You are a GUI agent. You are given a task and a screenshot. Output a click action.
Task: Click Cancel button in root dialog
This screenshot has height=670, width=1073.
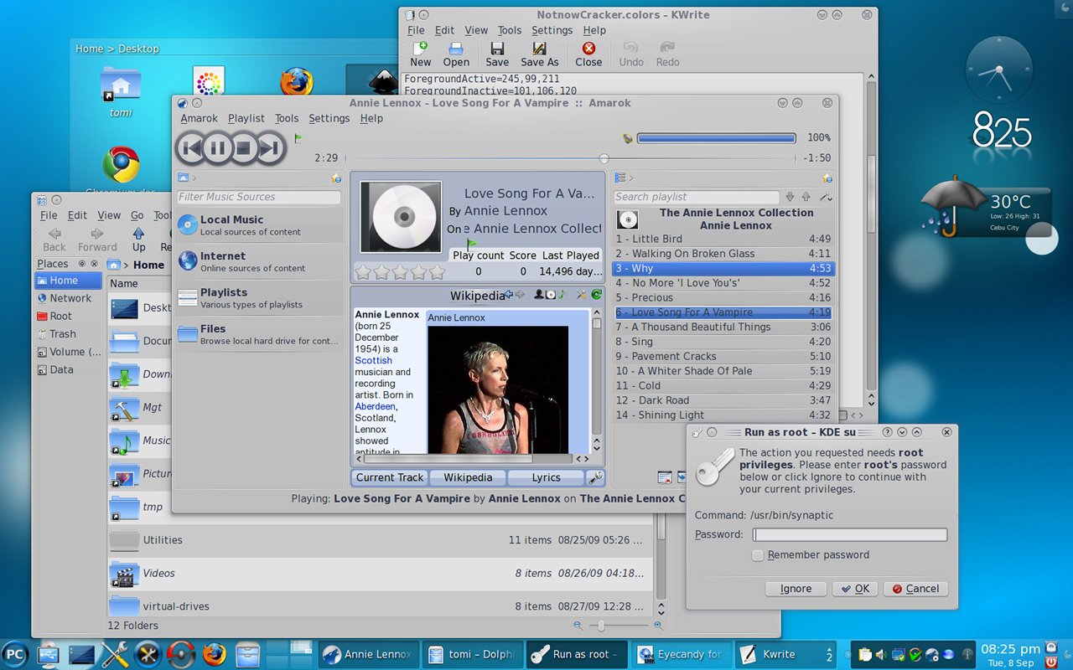tap(915, 589)
